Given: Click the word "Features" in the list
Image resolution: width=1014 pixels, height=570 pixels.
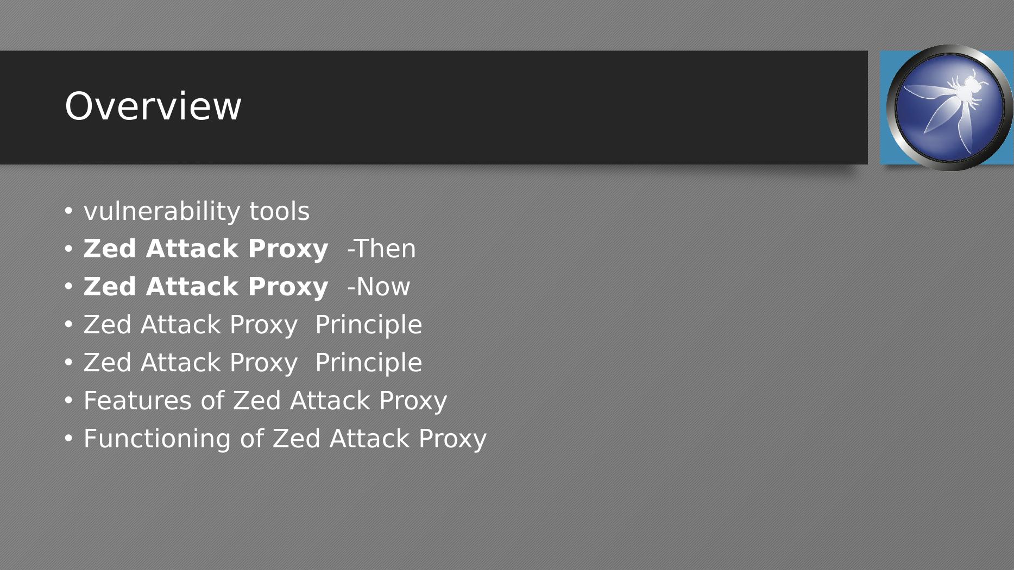Looking at the screenshot, I should coord(137,401).
